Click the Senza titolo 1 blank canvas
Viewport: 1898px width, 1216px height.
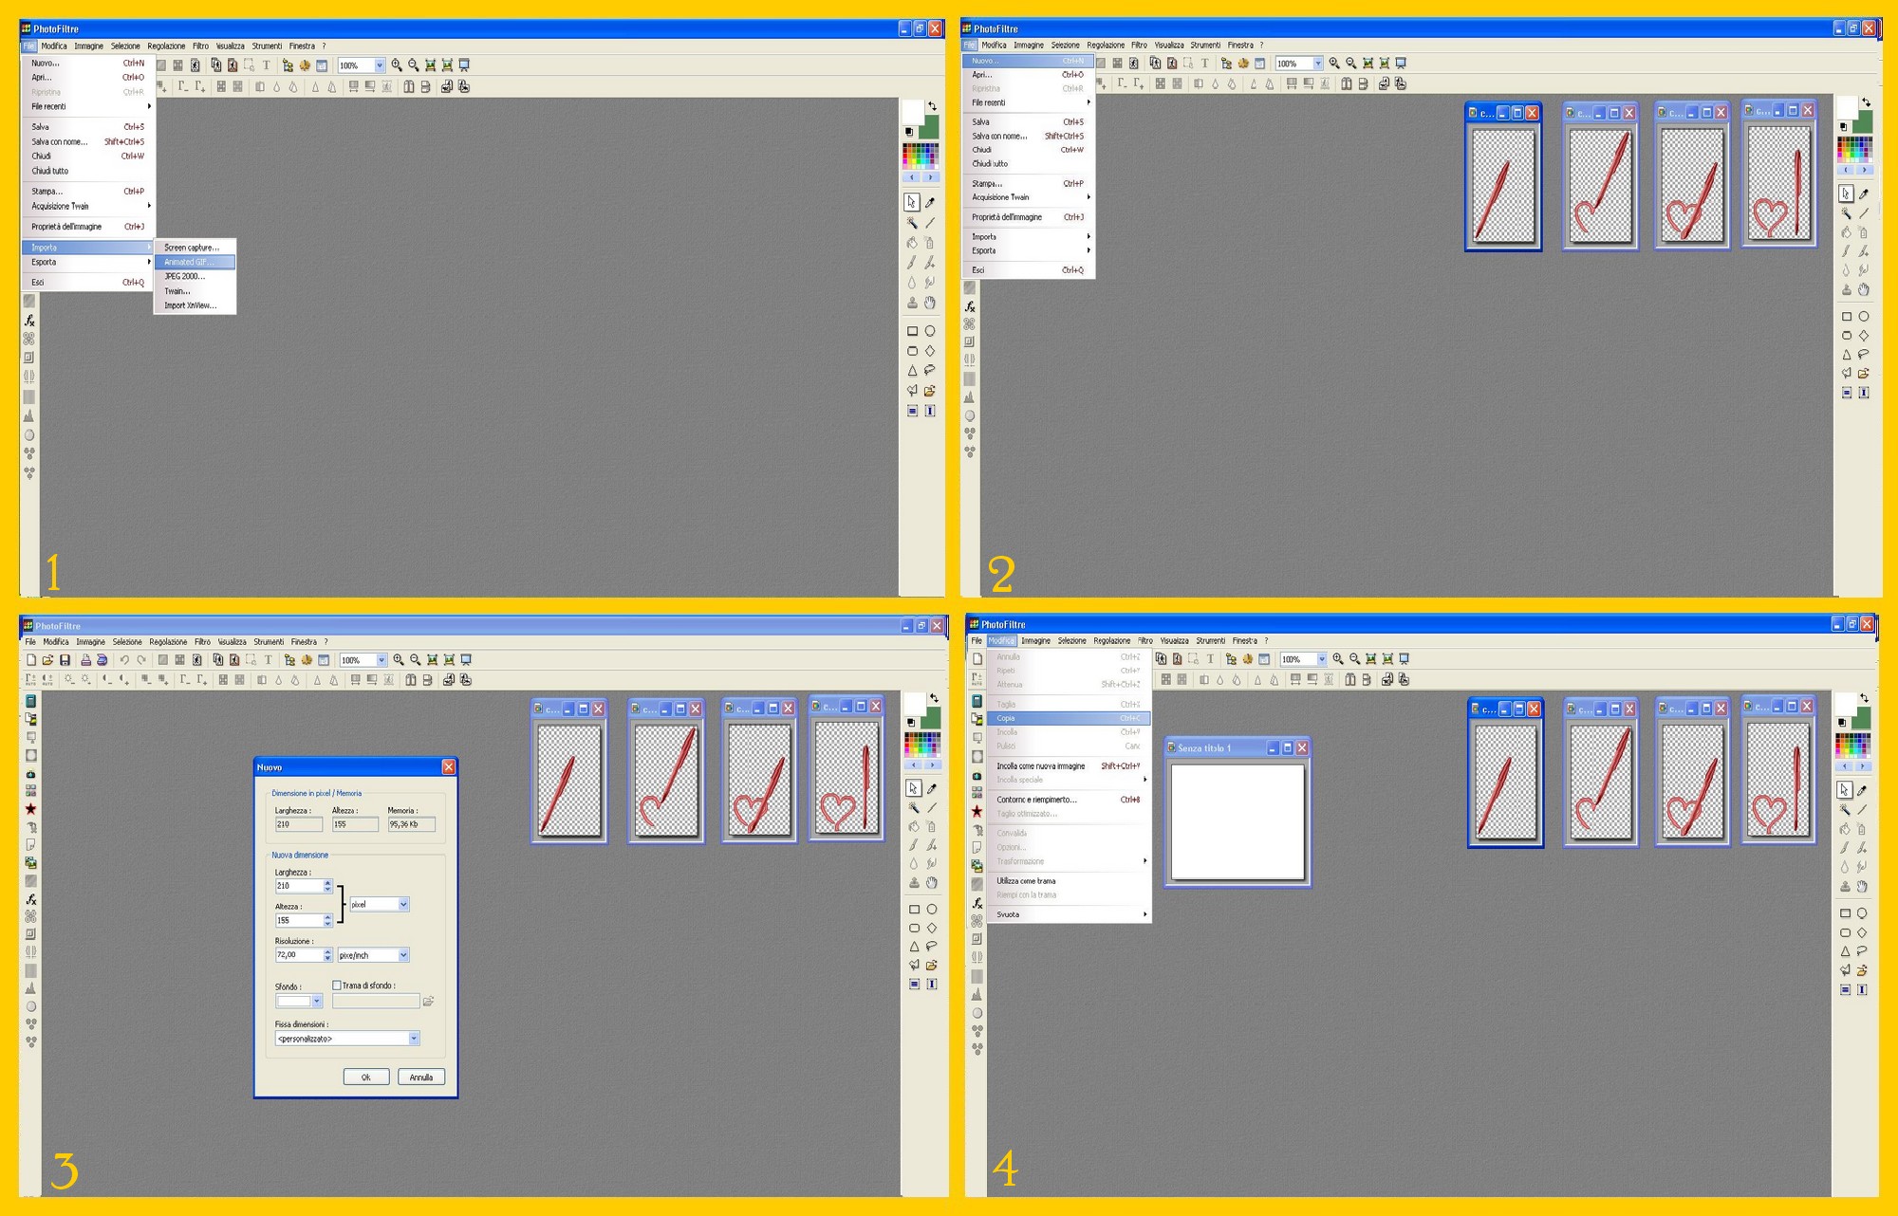click(1237, 821)
